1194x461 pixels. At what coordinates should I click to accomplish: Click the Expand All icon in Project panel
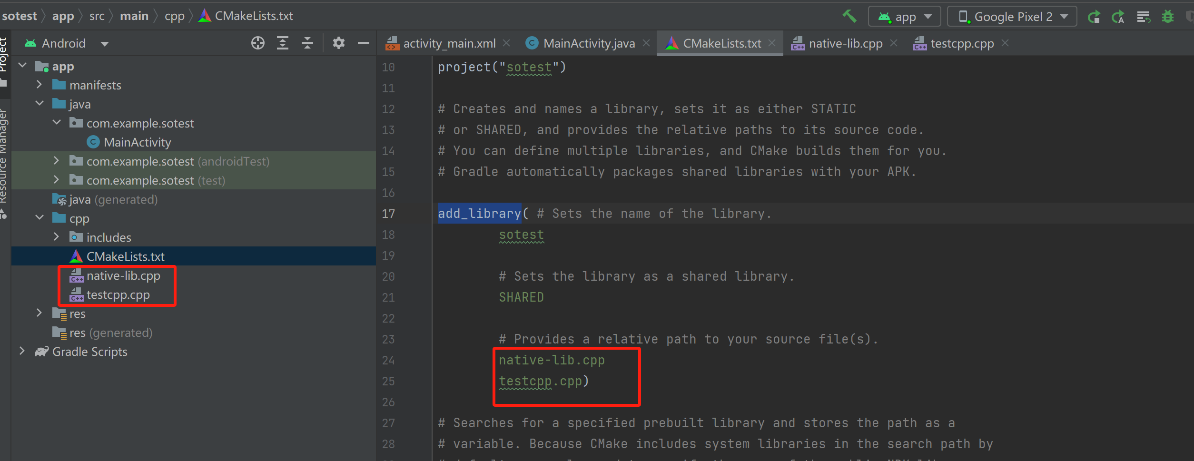(283, 43)
